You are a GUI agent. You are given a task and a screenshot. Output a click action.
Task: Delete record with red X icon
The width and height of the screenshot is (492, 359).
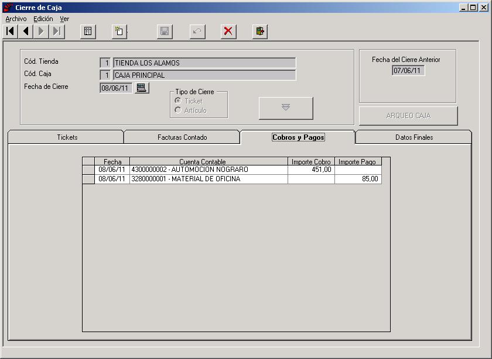pyautogui.click(x=228, y=32)
